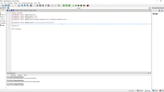Screen dimensions: 164x92
Task: Click the Simulate with Animation icon
Action: [84, 6]
